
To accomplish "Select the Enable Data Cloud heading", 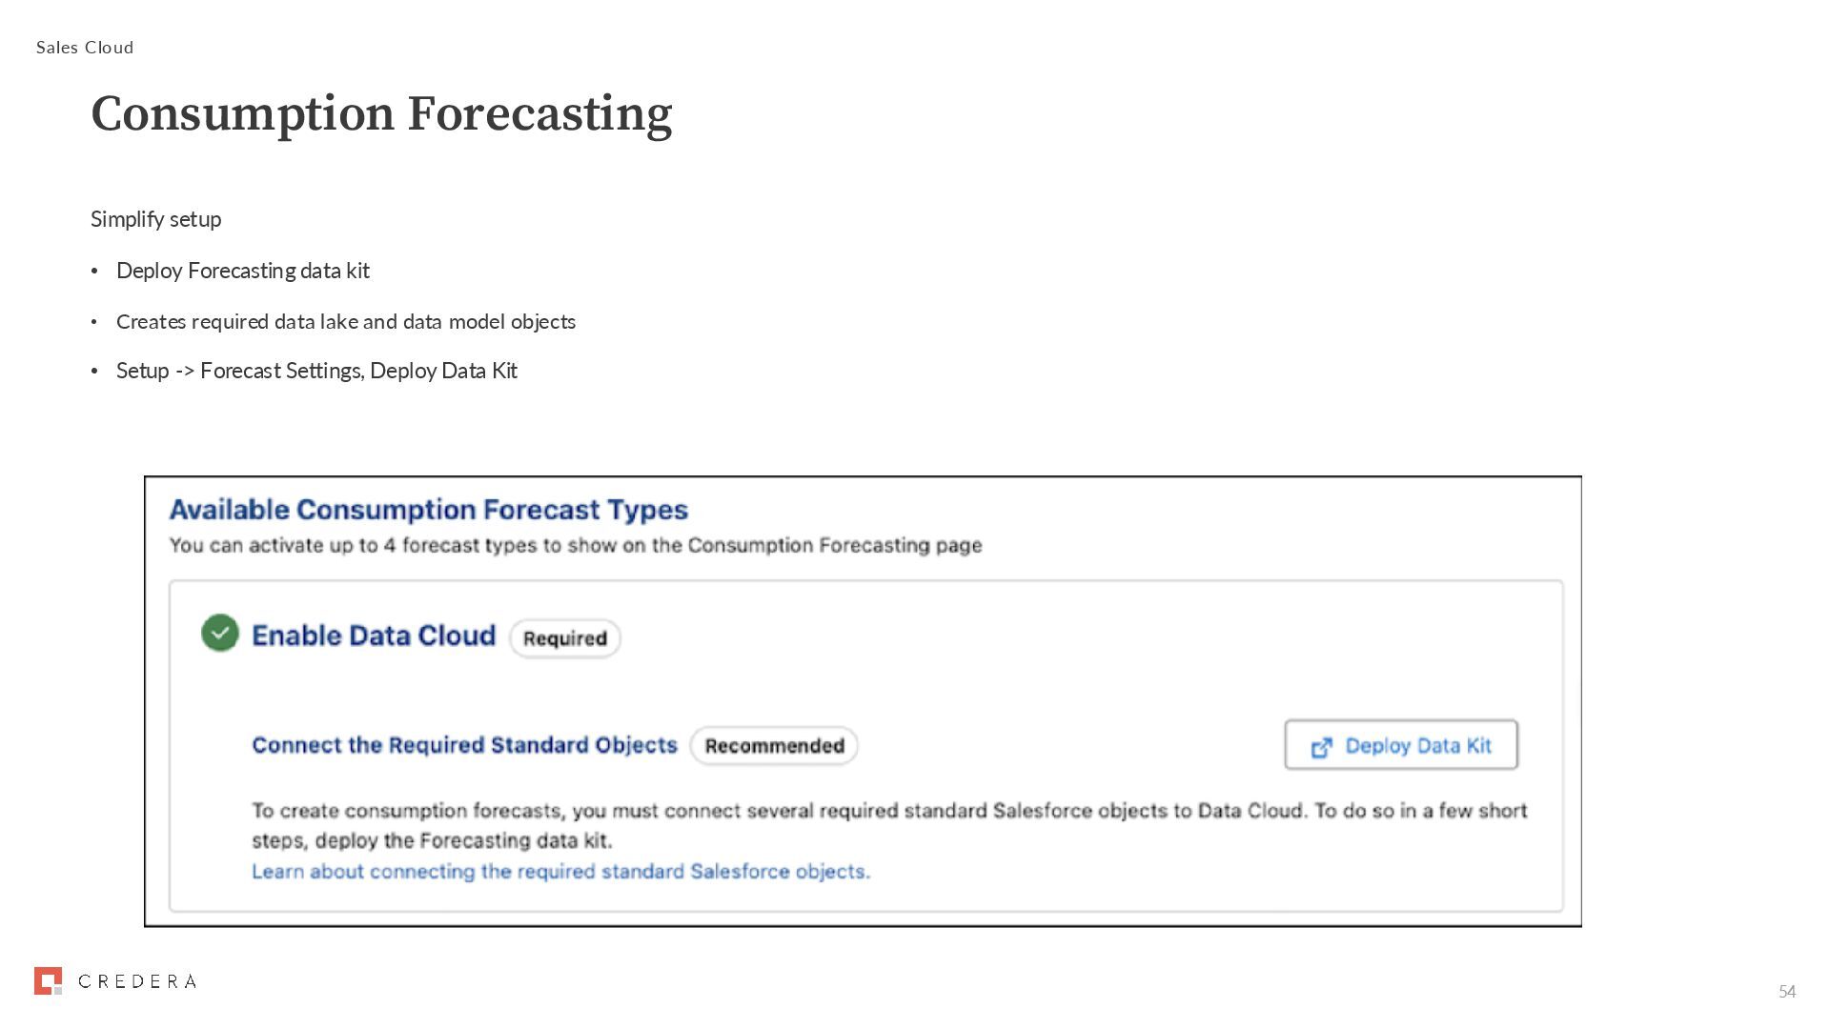I will coord(374,636).
